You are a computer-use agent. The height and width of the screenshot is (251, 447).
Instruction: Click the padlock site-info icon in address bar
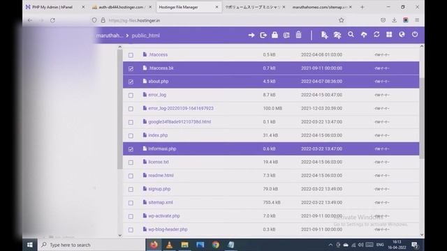point(103,20)
